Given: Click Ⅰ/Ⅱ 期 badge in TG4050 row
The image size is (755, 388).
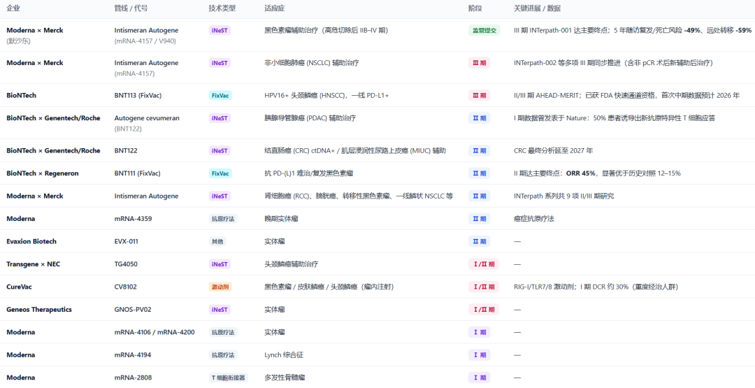Looking at the screenshot, I should tap(484, 264).
